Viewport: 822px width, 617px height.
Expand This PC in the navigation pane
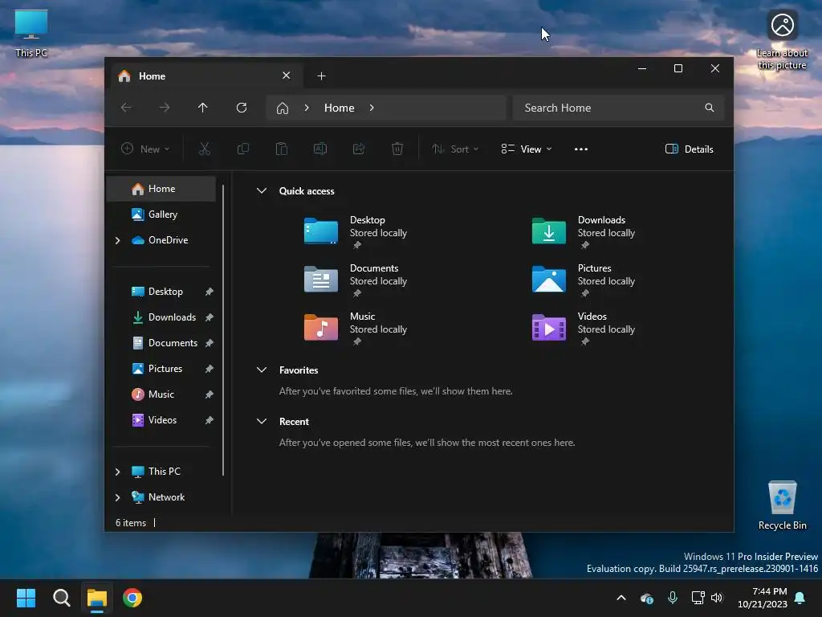tap(117, 472)
